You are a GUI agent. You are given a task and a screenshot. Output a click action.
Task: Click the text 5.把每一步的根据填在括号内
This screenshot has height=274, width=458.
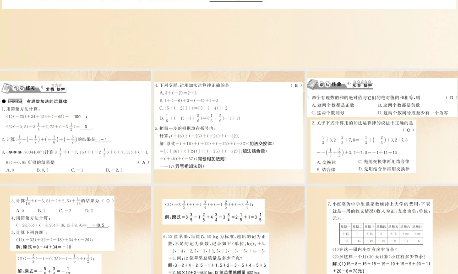pyautogui.click(x=186, y=128)
